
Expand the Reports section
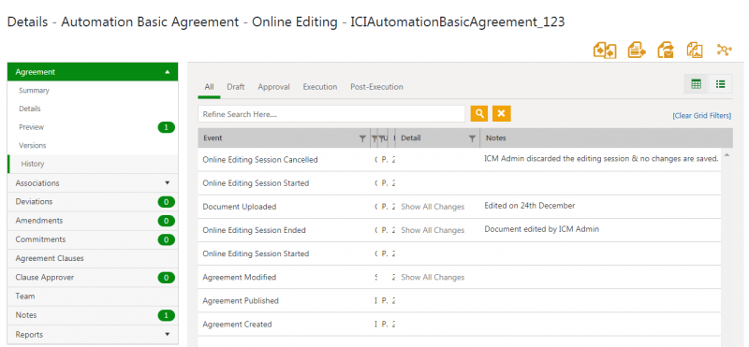[168, 335]
